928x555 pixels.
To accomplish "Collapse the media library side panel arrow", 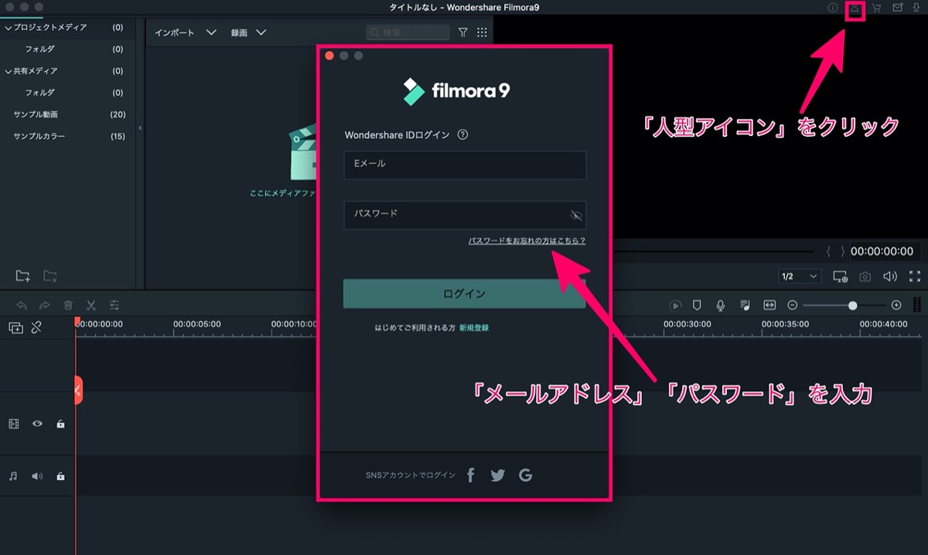I will point(141,128).
